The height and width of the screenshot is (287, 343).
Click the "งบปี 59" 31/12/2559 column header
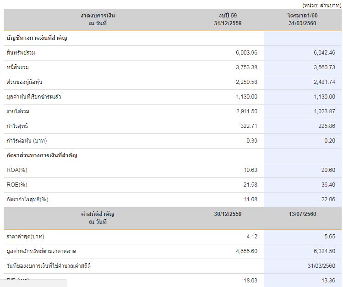(x=228, y=19)
